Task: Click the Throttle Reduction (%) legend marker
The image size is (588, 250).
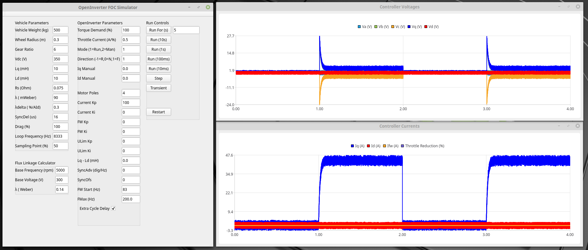Action: [403, 146]
